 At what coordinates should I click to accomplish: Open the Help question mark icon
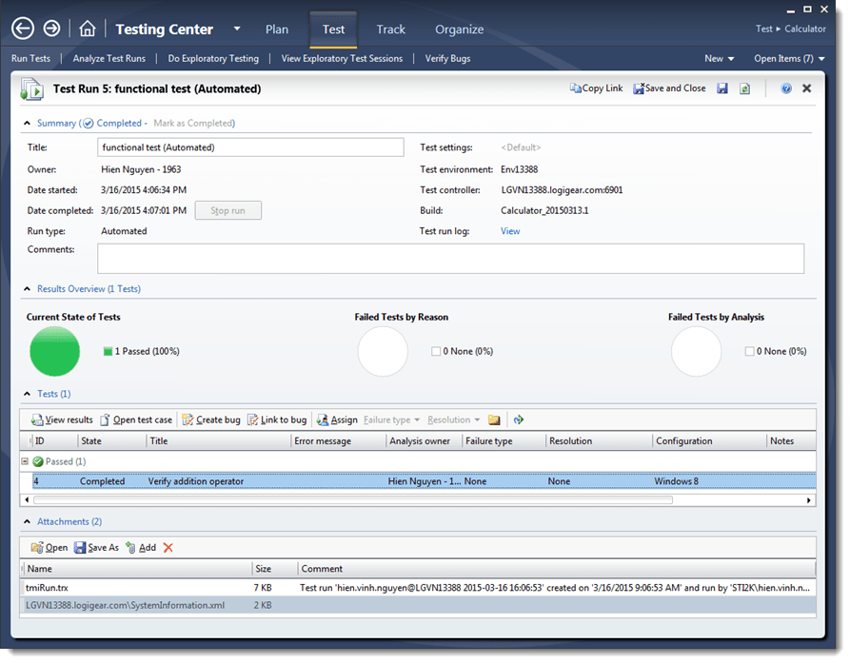click(x=786, y=88)
